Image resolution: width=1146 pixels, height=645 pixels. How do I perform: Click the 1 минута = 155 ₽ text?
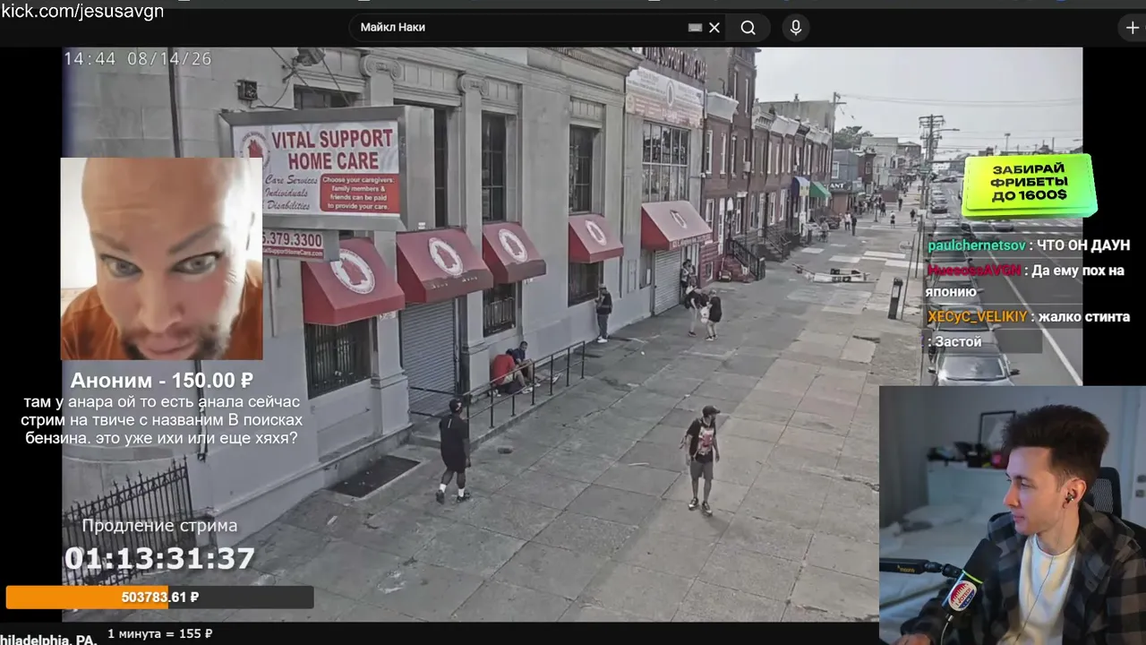(160, 633)
